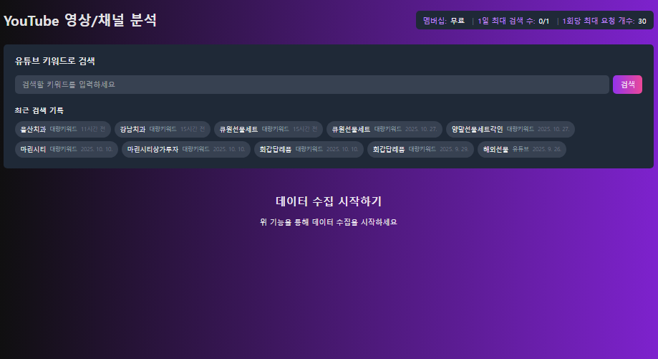The image size is (658, 359).
Task: Click the 멤버십: 무료 status label
Action: click(443, 21)
